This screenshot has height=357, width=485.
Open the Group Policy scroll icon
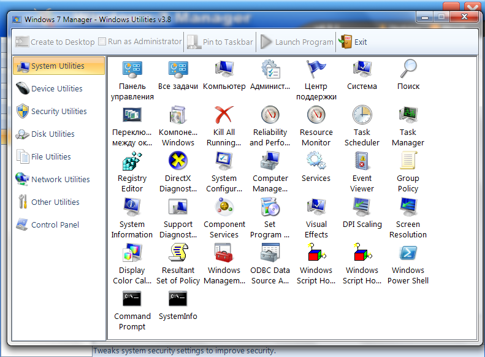point(408,161)
